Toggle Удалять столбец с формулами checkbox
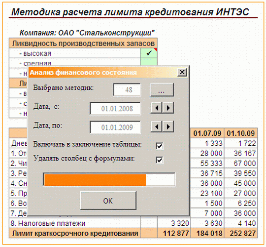 [160, 160]
